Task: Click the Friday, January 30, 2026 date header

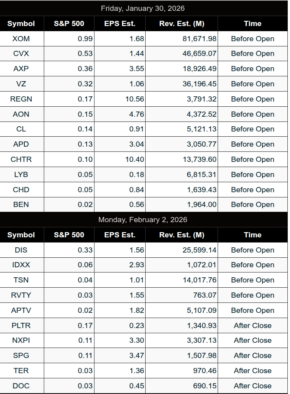Action: (143, 8)
